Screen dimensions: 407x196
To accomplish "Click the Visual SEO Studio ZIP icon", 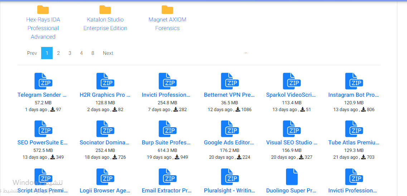I will point(292,129).
